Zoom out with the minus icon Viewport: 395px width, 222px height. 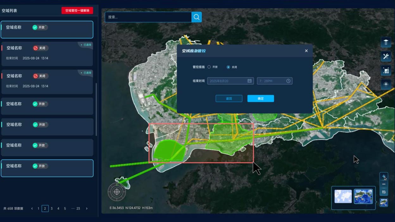pyautogui.click(x=384, y=184)
